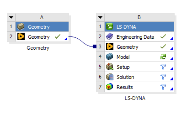The image size is (184, 120).
Task: Click the Model mesh cube icon
Action: (x=109, y=57)
